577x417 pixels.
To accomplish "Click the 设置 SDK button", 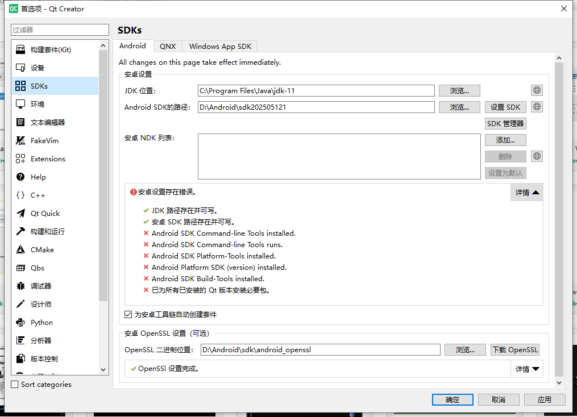I will coord(505,107).
